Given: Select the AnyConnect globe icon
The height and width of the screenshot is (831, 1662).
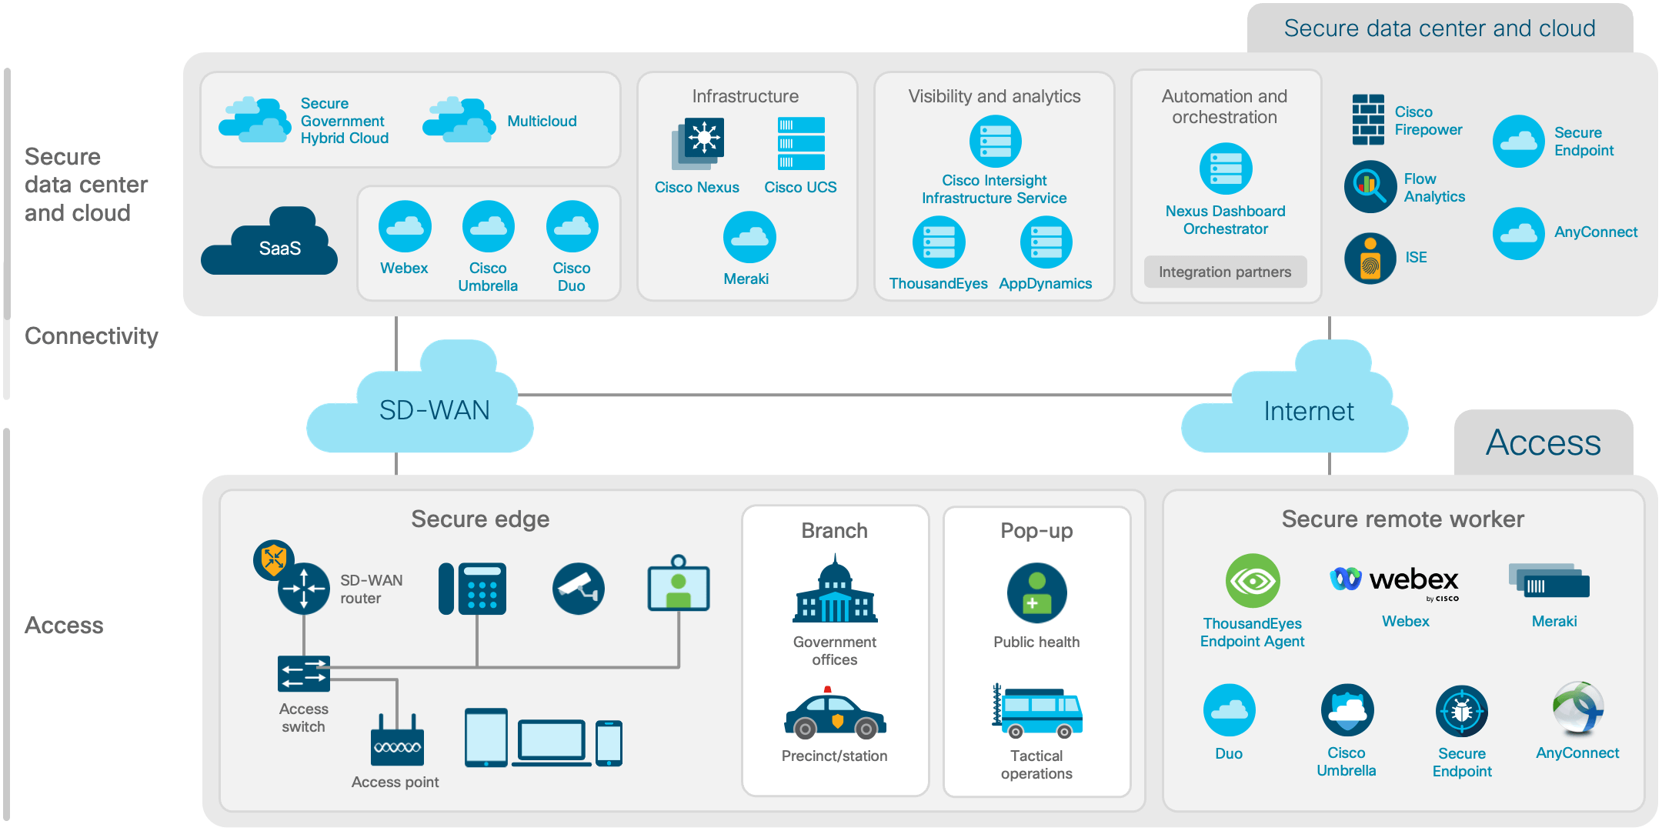Looking at the screenshot, I should pyautogui.click(x=1579, y=709).
